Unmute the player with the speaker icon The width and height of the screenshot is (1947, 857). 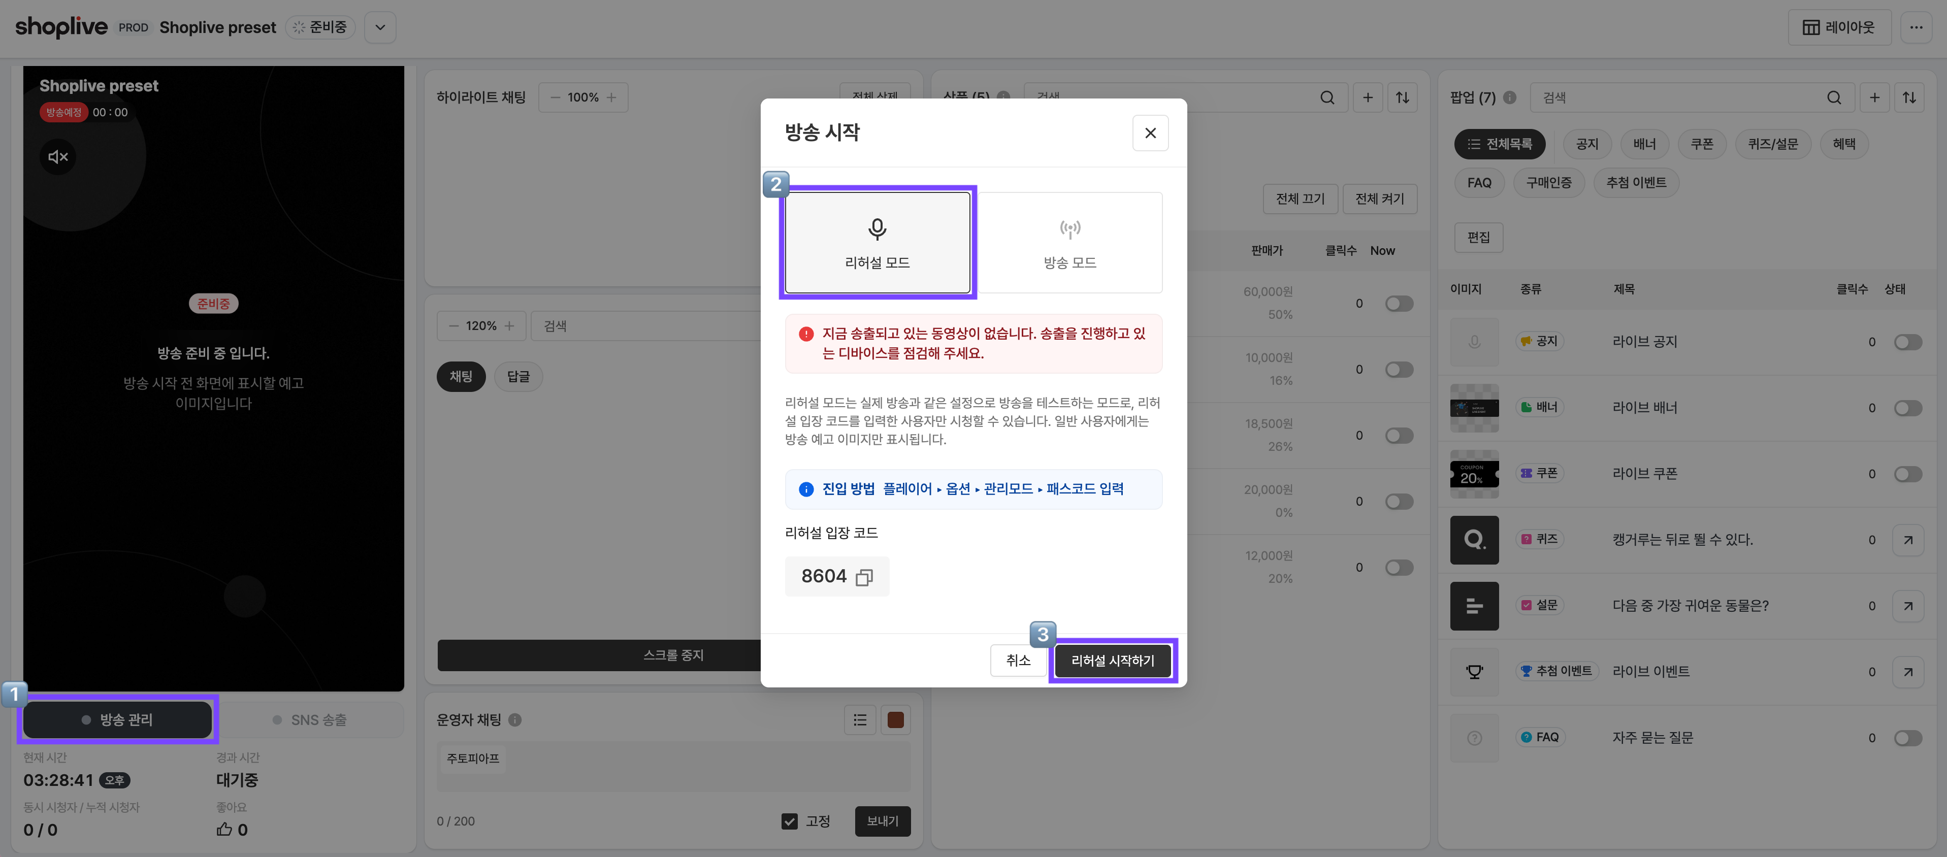tap(58, 156)
